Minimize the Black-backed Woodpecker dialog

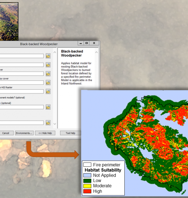81,43
